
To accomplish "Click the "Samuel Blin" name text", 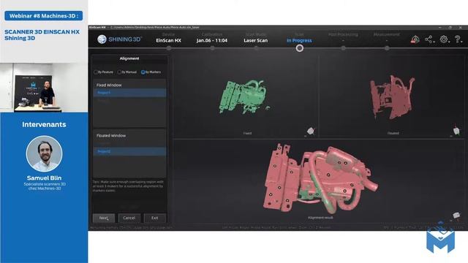I will tap(44, 178).
